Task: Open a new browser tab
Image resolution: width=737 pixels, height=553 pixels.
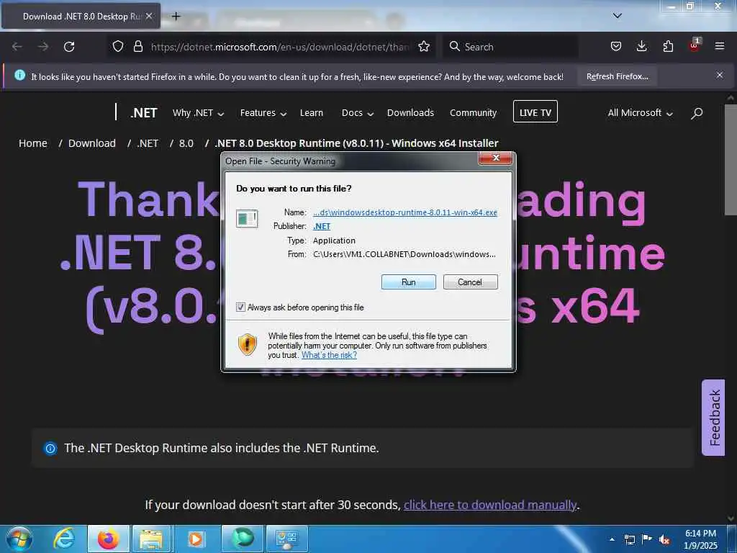Action: pos(176,16)
